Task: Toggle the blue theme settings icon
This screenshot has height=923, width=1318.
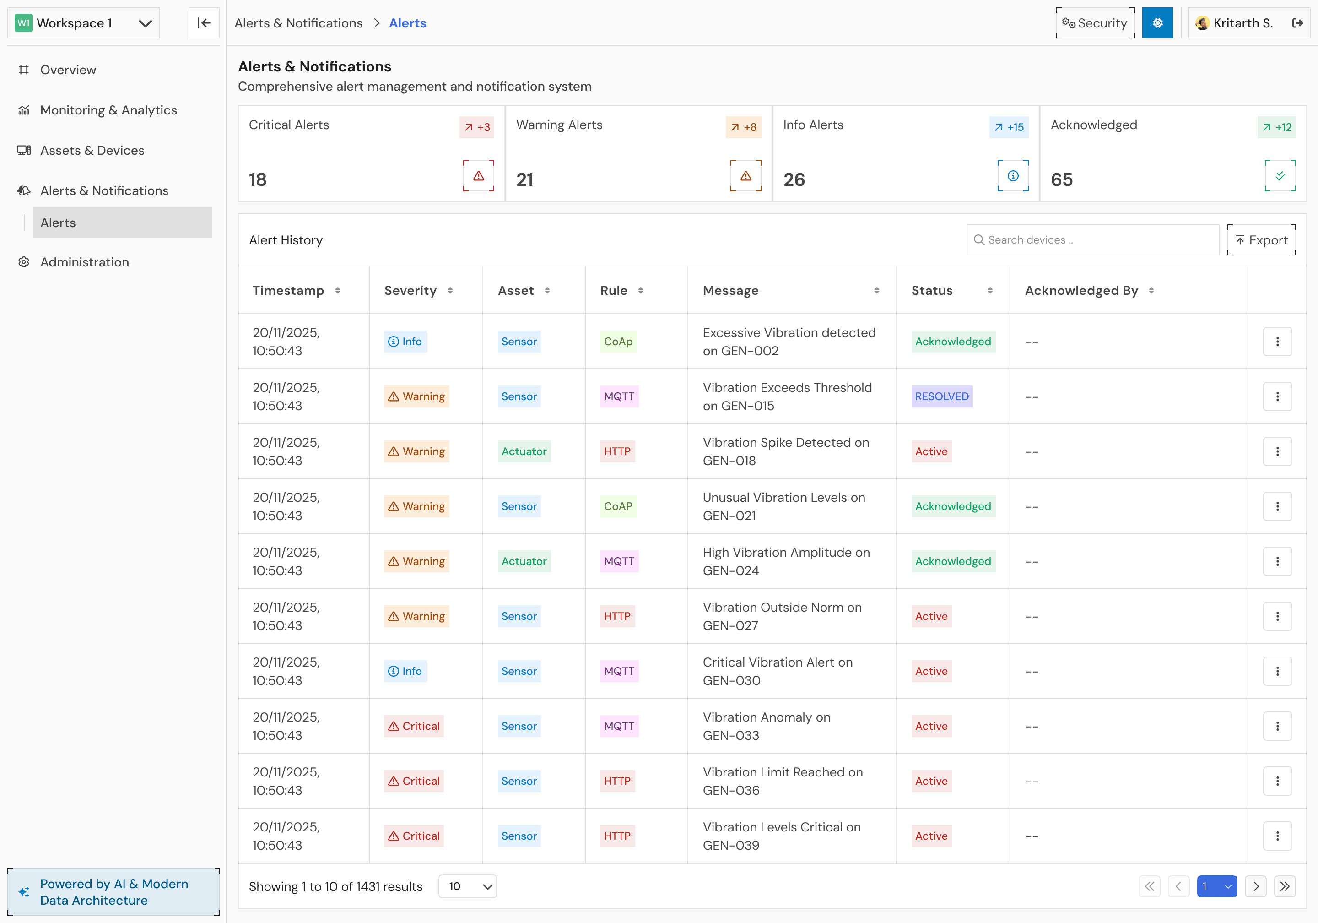Action: point(1157,23)
